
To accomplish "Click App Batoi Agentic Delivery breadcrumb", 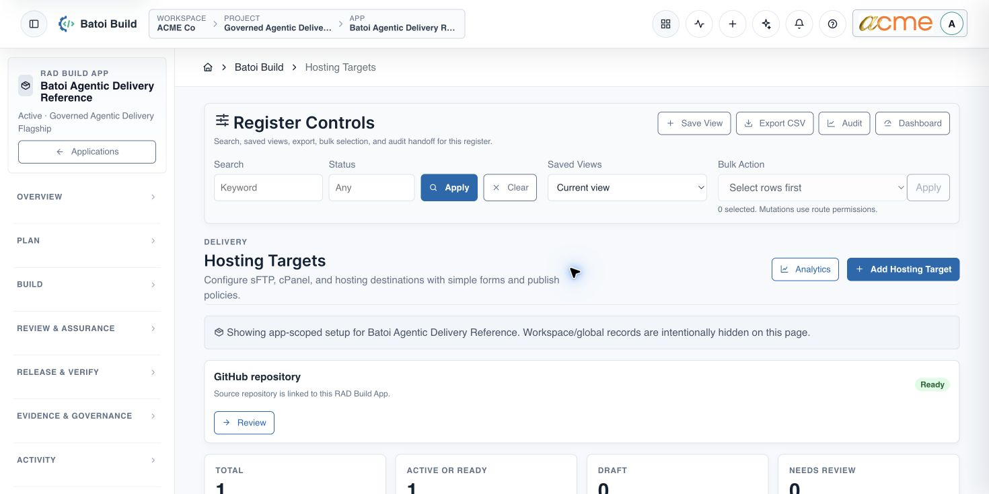I will [x=402, y=24].
